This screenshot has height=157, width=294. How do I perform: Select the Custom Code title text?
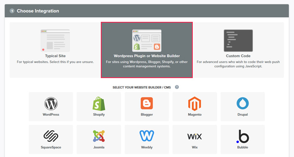238,56
